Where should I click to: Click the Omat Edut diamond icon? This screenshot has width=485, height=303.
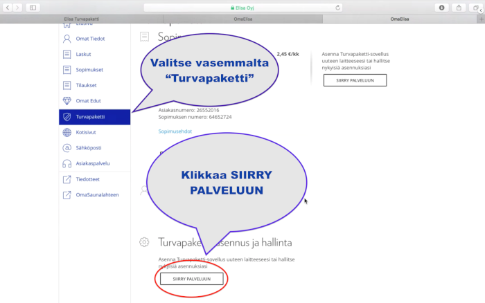[67, 101]
